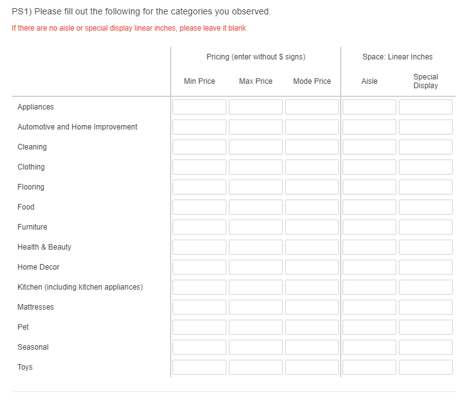The image size is (467, 401).
Task: Click Food Special Display input
Action: pyautogui.click(x=425, y=207)
